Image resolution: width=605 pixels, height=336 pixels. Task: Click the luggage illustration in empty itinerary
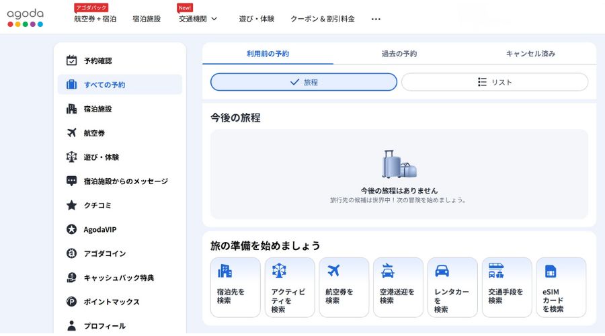coord(399,164)
